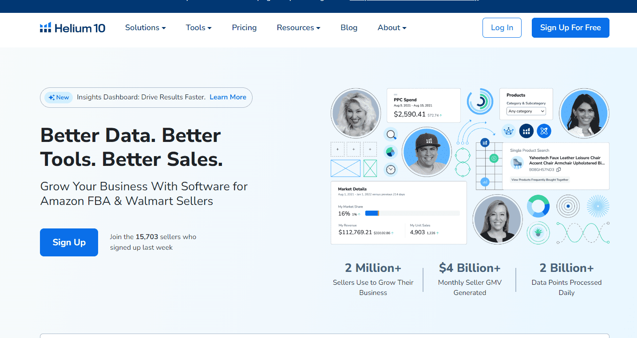Click the Sign Up For Free button

click(570, 28)
